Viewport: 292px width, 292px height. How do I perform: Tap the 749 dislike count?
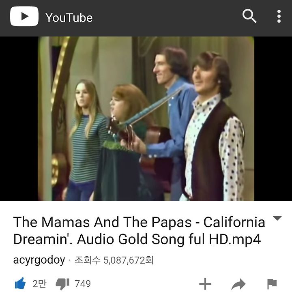click(x=83, y=284)
